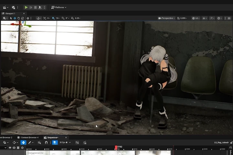
Task: Switch to the Viewport 1 tab
Action: (10, 14)
